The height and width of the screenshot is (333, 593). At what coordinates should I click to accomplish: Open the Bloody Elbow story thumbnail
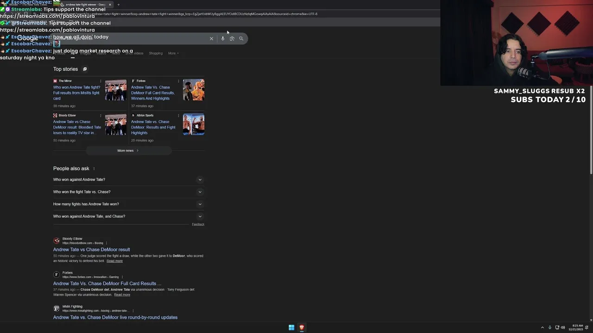116,124
